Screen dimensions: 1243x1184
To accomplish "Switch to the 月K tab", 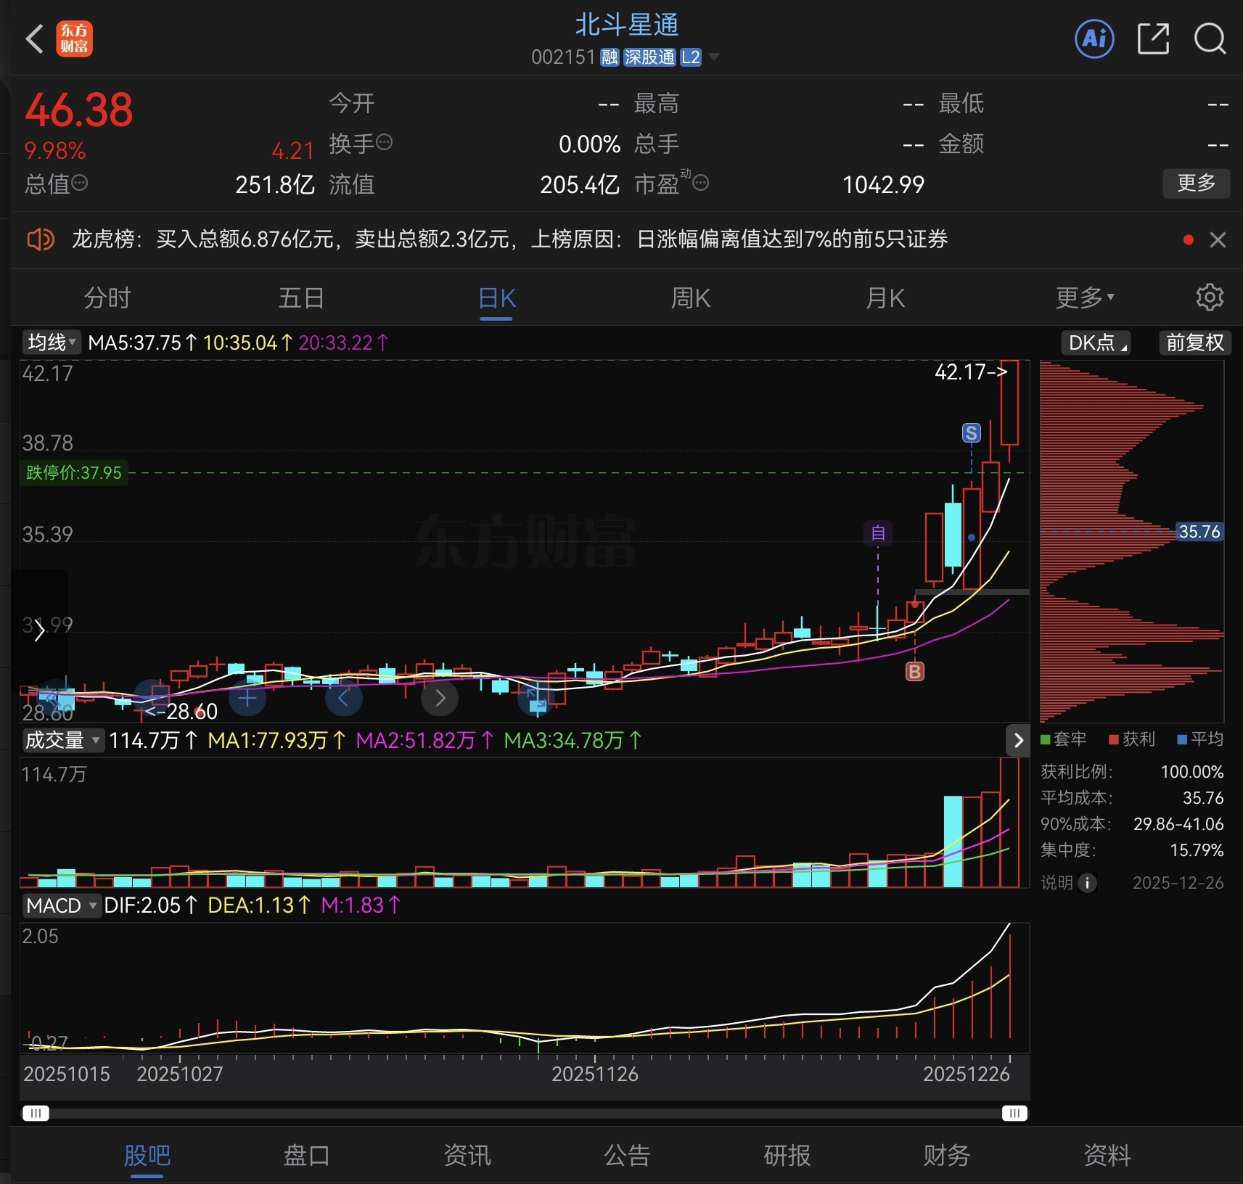I will point(885,297).
